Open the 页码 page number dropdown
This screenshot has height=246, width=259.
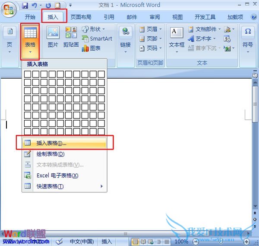pyautogui.click(x=151, y=48)
